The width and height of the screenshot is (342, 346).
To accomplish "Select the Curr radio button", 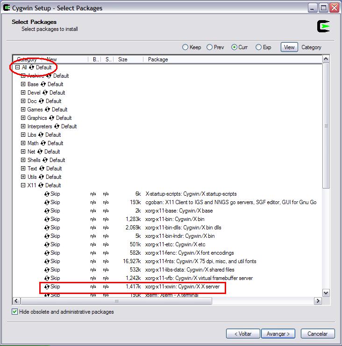I will click(x=234, y=47).
